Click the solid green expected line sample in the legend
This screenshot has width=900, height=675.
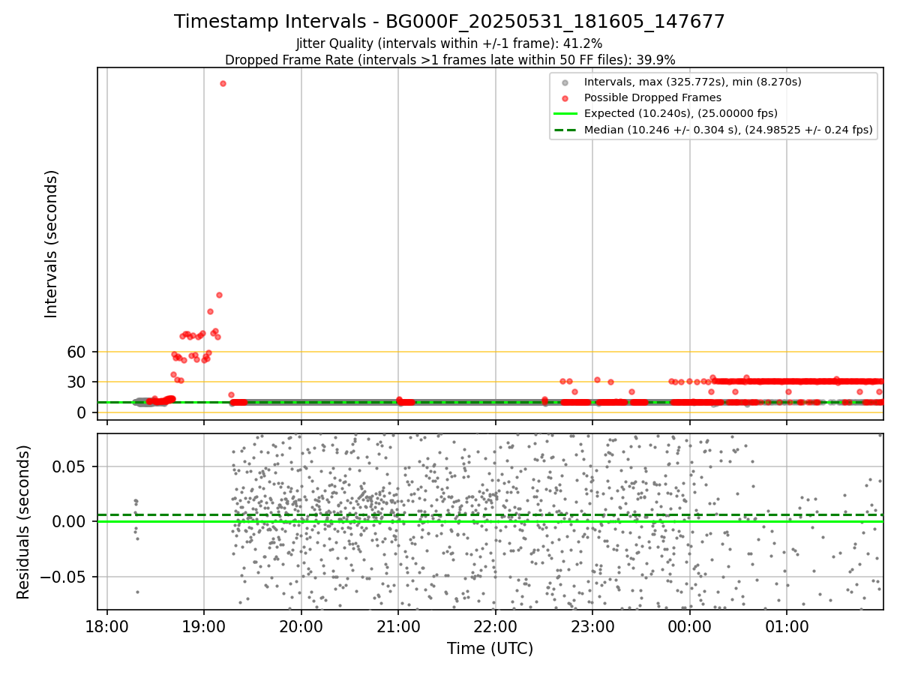[565, 114]
